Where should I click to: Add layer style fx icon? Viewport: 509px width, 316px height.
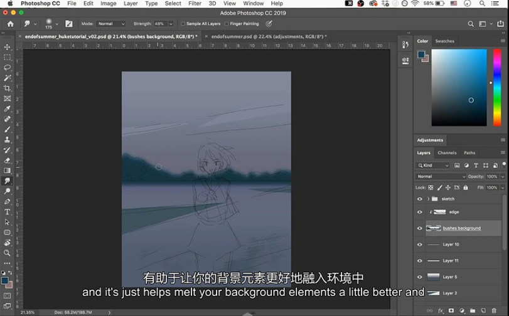[x=441, y=310]
